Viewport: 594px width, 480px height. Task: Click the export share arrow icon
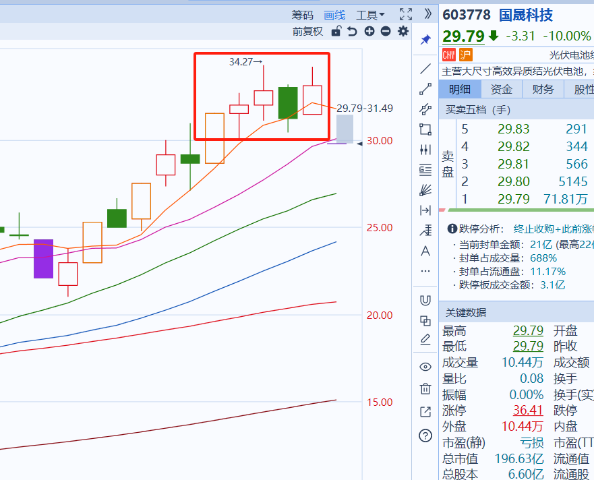coord(425,412)
